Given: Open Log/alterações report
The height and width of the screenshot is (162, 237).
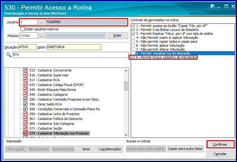Looking at the screenshot, I should (110, 149).
